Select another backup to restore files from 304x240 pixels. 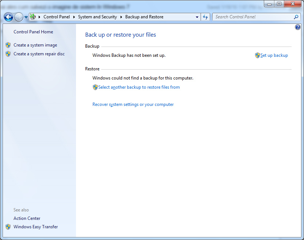coord(139,87)
